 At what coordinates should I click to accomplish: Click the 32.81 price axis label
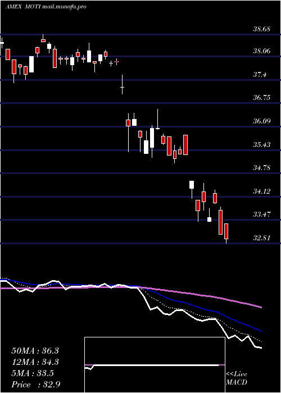click(x=261, y=238)
